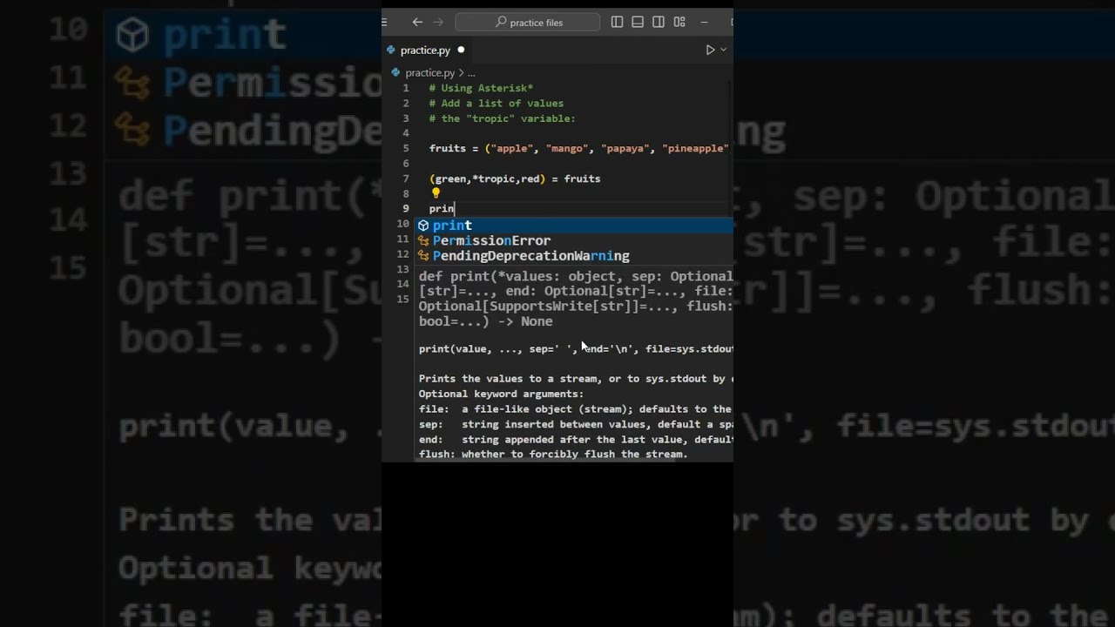Viewport: 1115px width, 627px height.
Task: Toggle the bottom panel layout icon
Action: coord(638,22)
